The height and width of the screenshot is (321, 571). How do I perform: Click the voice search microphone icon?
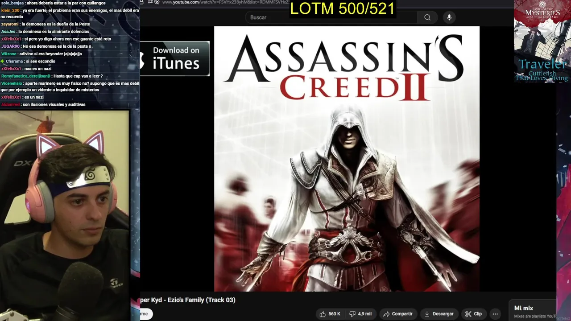pyautogui.click(x=449, y=17)
